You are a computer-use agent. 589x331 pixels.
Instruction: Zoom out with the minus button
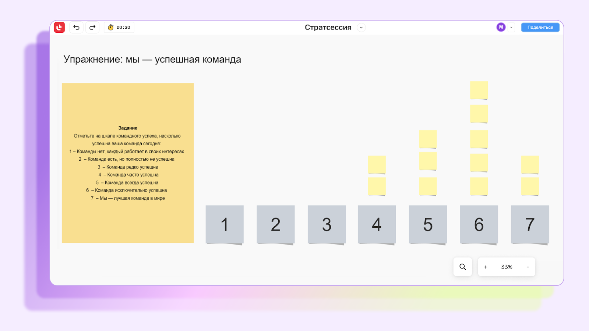pyautogui.click(x=528, y=267)
